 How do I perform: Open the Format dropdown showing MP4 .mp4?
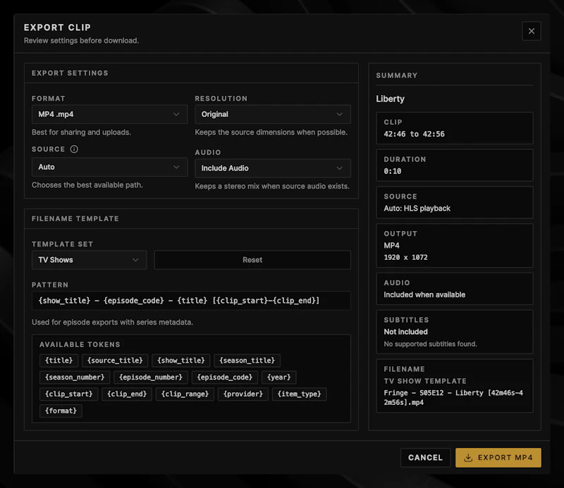click(x=109, y=114)
